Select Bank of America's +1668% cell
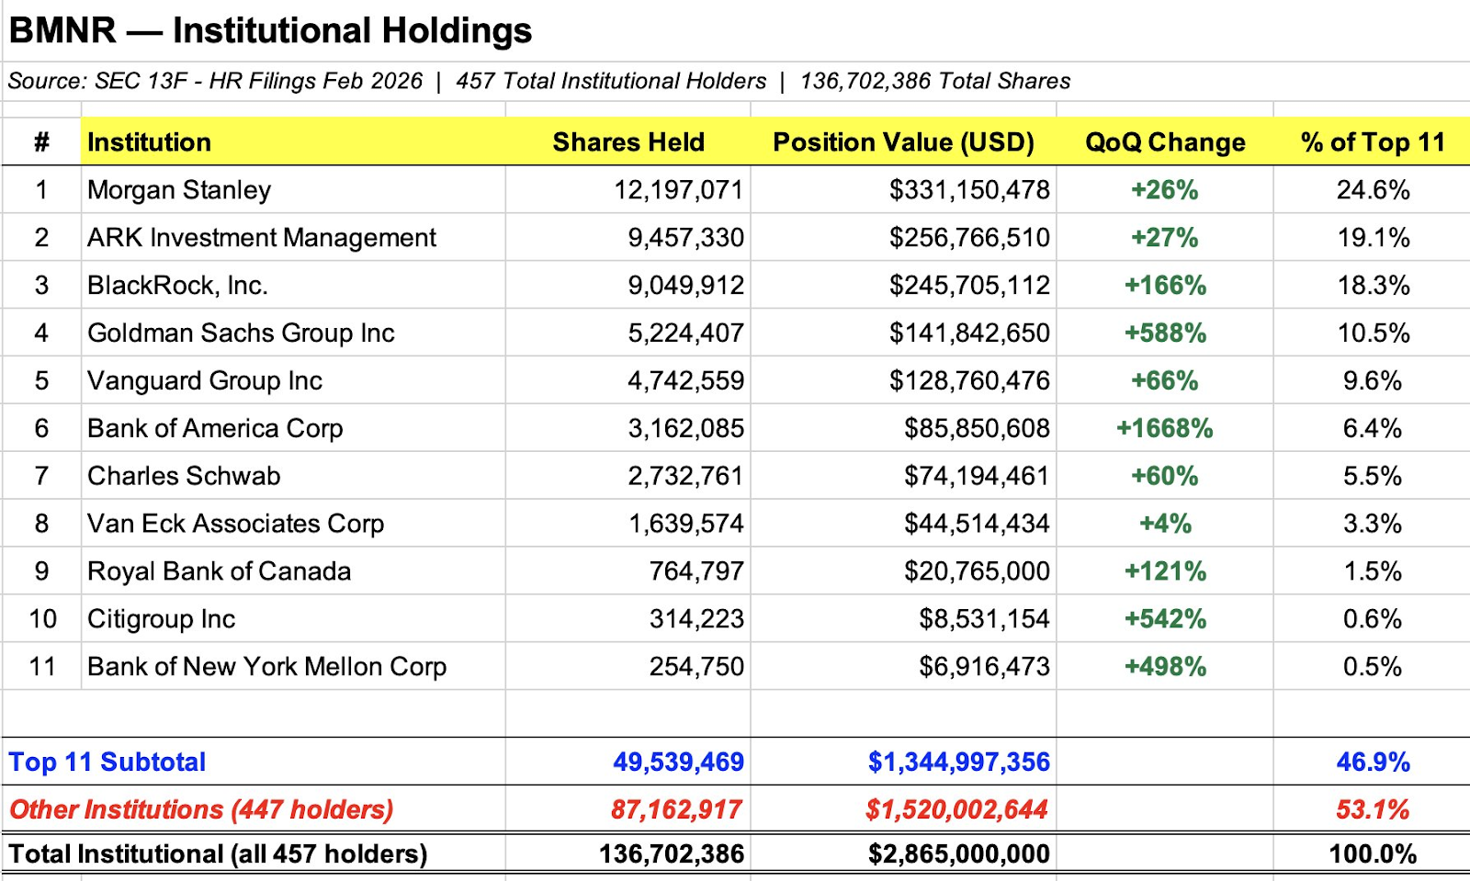Viewport: 1470px width, 881px height. [1165, 429]
